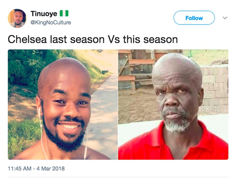This screenshot has height=178, width=233.
Task: Click the '4 Mar 2018' date text
Action: [51, 168]
